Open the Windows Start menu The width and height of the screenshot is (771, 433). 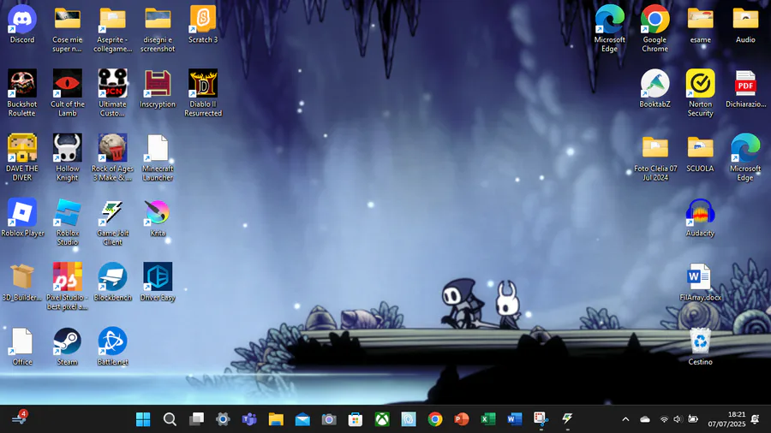(x=143, y=419)
